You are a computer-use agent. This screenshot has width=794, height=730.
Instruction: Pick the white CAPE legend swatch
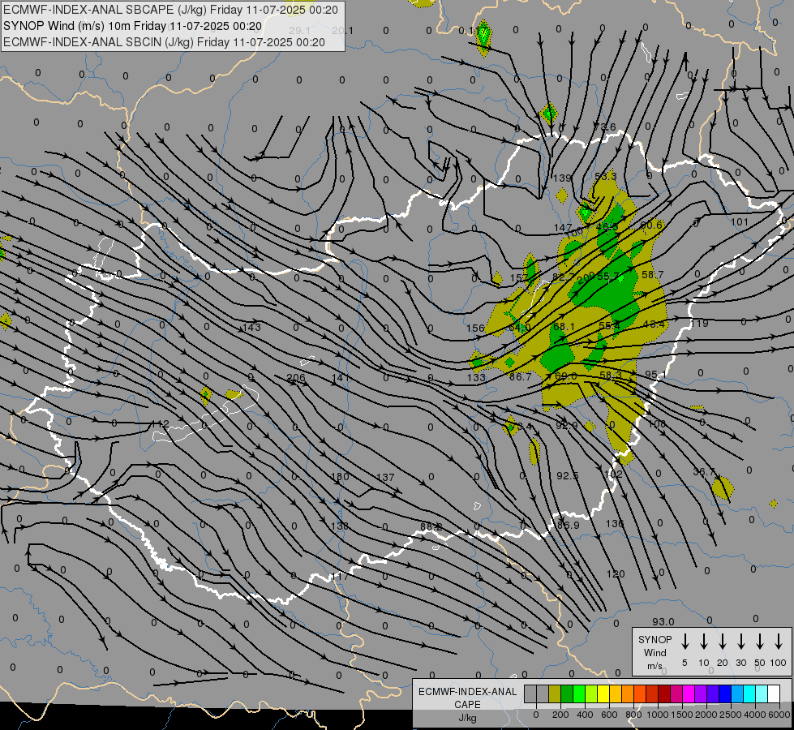773,693
